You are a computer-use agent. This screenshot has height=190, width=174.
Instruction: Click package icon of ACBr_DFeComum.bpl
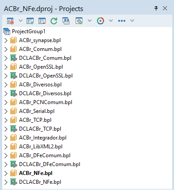pyautogui.click(x=13, y=155)
